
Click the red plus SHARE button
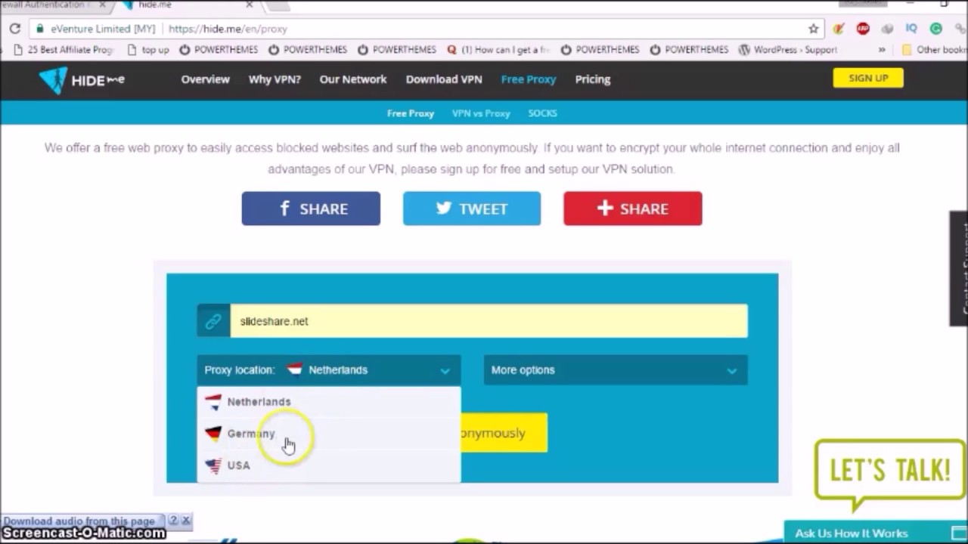coord(633,209)
